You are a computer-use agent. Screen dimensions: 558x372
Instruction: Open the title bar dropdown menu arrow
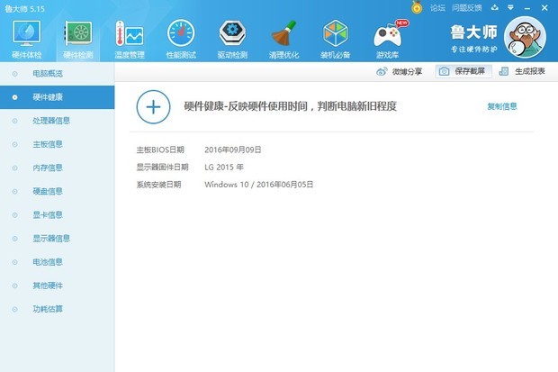(510, 7)
